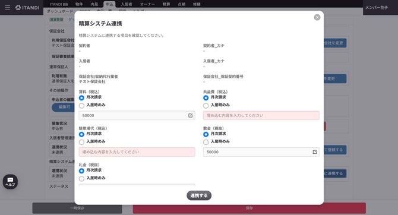Select 月次請求 for 駐車場代（税込）
This screenshot has width=398, height=215.
(81, 134)
